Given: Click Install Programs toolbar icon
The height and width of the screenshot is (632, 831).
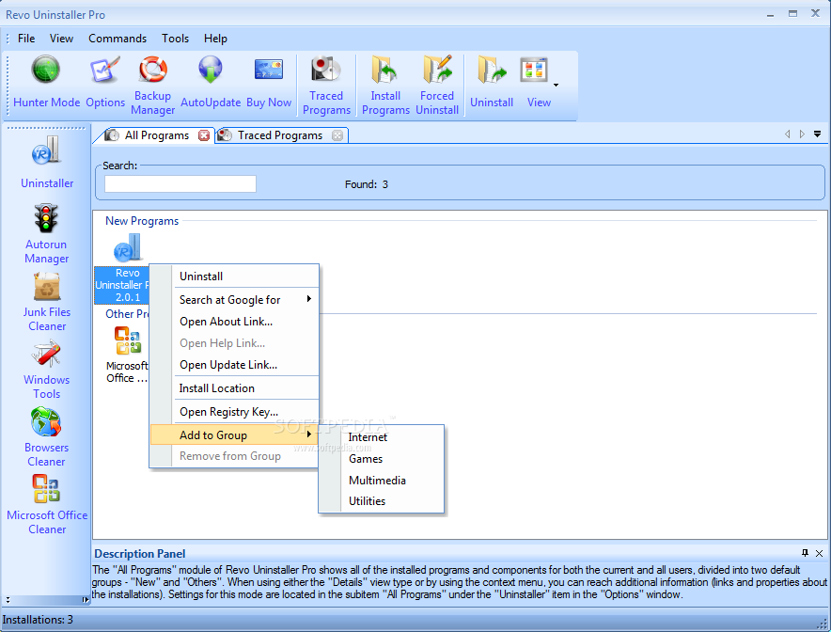Looking at the screenshot, I should coord(385,70).
